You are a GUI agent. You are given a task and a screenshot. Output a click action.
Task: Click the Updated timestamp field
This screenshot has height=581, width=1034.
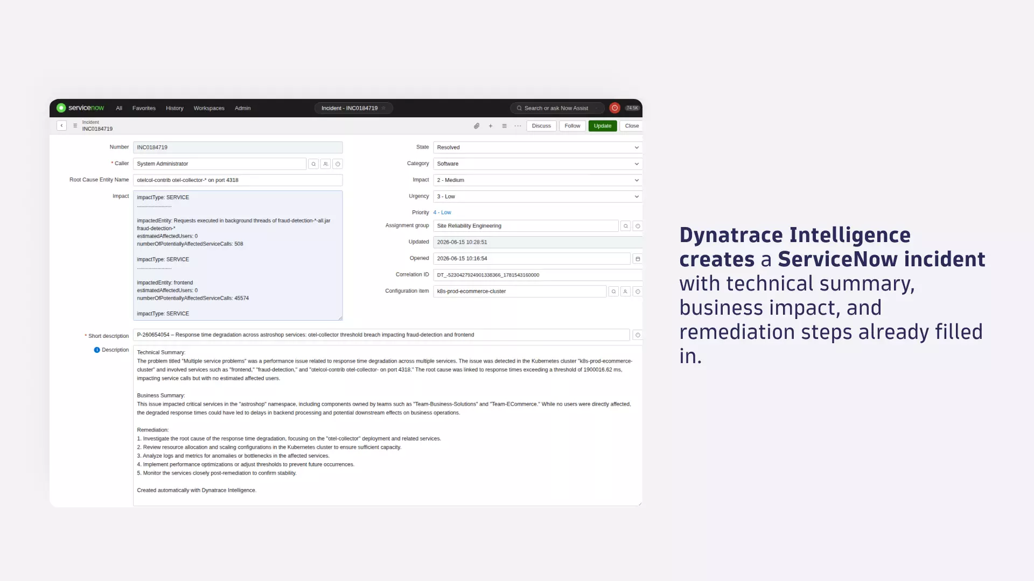[537, 242]
